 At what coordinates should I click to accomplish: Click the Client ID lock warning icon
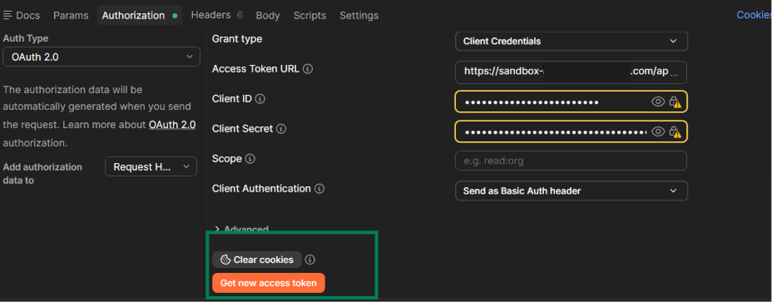(x=675, y=102)
